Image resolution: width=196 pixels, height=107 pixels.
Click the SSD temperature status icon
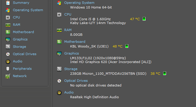point(165,73)
